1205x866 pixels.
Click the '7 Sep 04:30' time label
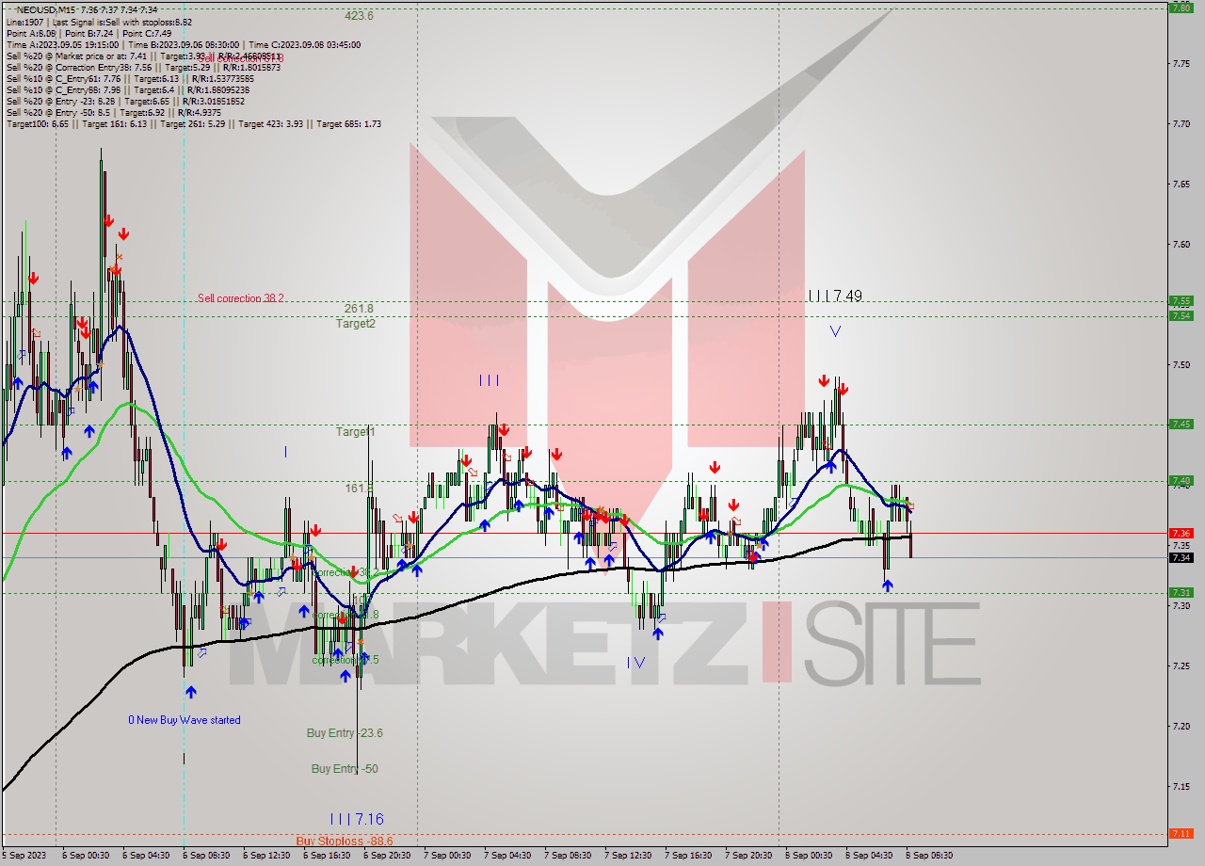tap(507, 856)
